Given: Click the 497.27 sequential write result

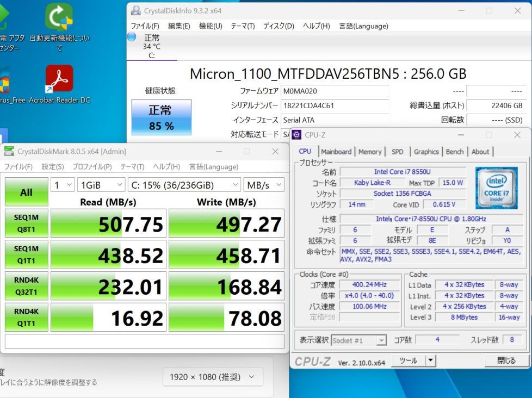Looking at the screenshot, I should (x=227, y=223).
